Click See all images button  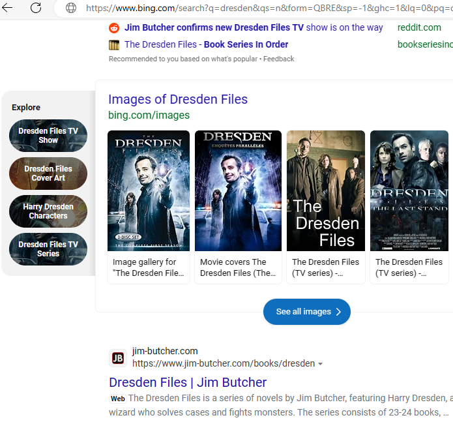307,312
